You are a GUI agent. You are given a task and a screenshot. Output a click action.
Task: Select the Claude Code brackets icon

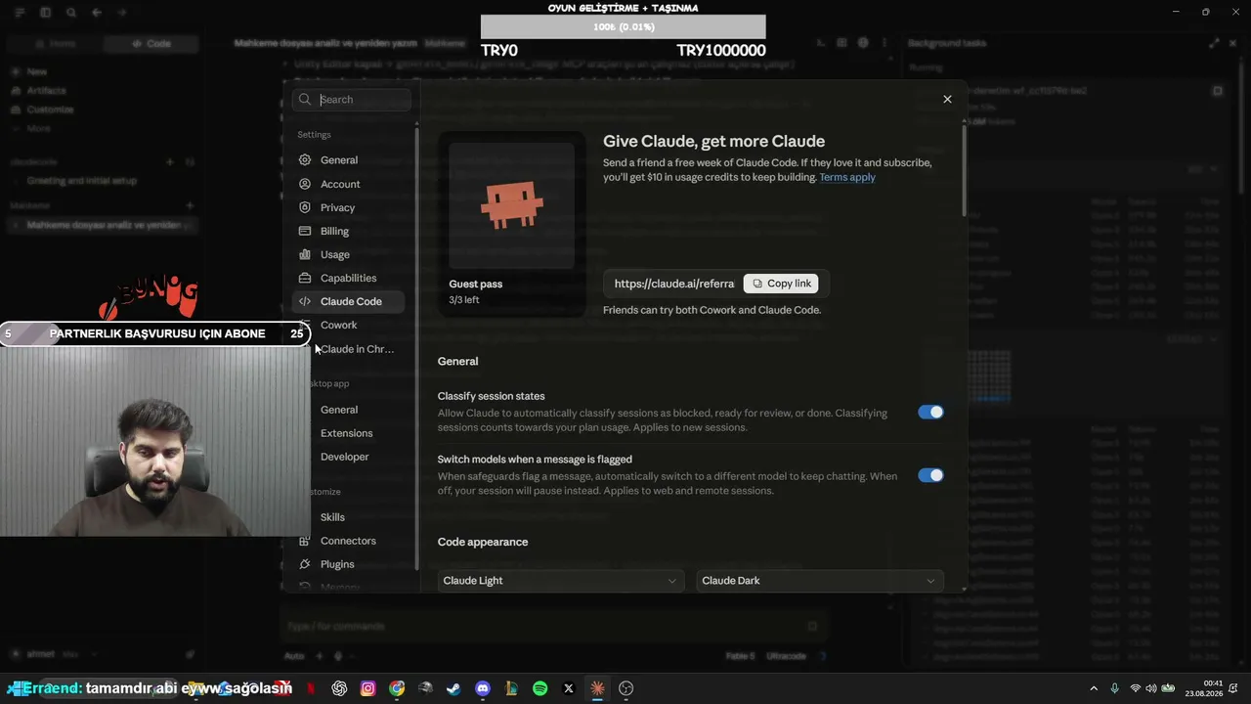(305, 301)
